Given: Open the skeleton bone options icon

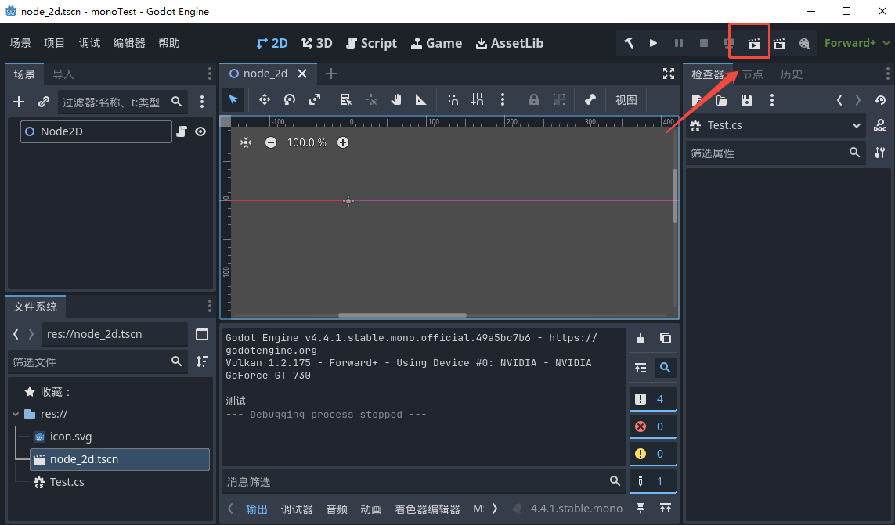Looking at the screenshot, I should pyautogui.click(x=590, y=100).
